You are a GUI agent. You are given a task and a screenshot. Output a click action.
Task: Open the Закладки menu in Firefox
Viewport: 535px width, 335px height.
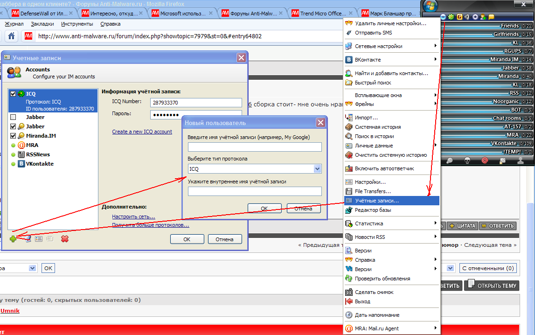coord(42,24)
